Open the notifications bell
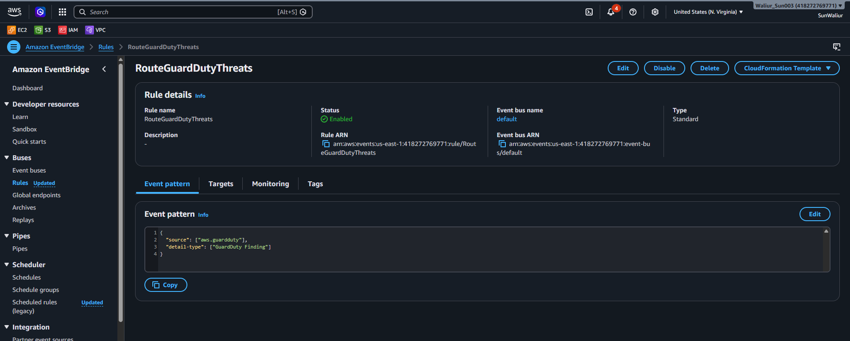This screenshot has width=850, height=341. pyautogui.click(x=611, y=12)
